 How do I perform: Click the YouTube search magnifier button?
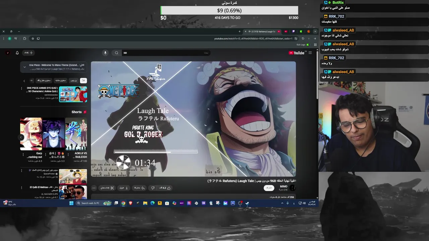click(x=117, y=53)
